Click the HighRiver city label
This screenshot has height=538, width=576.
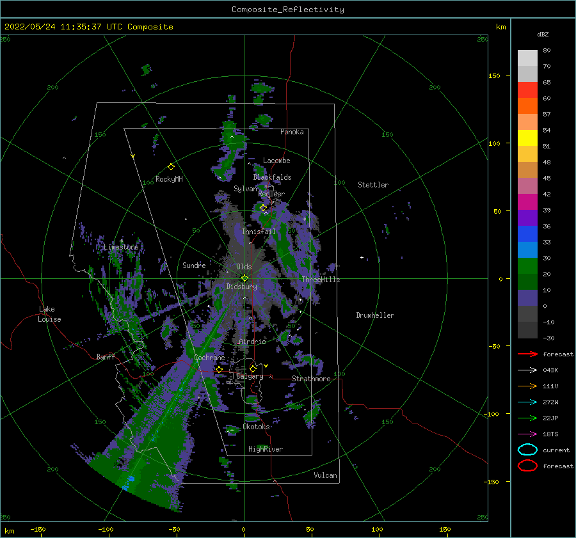click(266, 449)
